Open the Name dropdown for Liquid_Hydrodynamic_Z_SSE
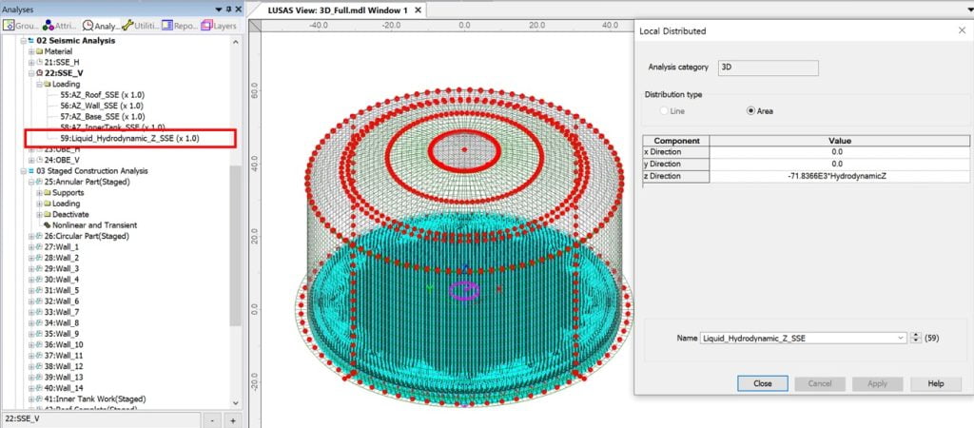 click(900, 338)
